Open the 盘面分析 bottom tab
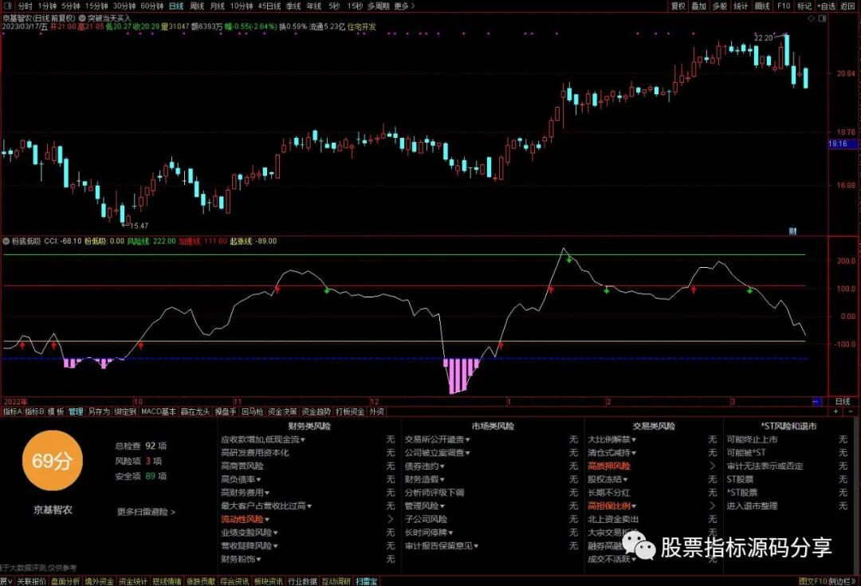The width and height of the screenshot is (861, 586). (65, 581)
